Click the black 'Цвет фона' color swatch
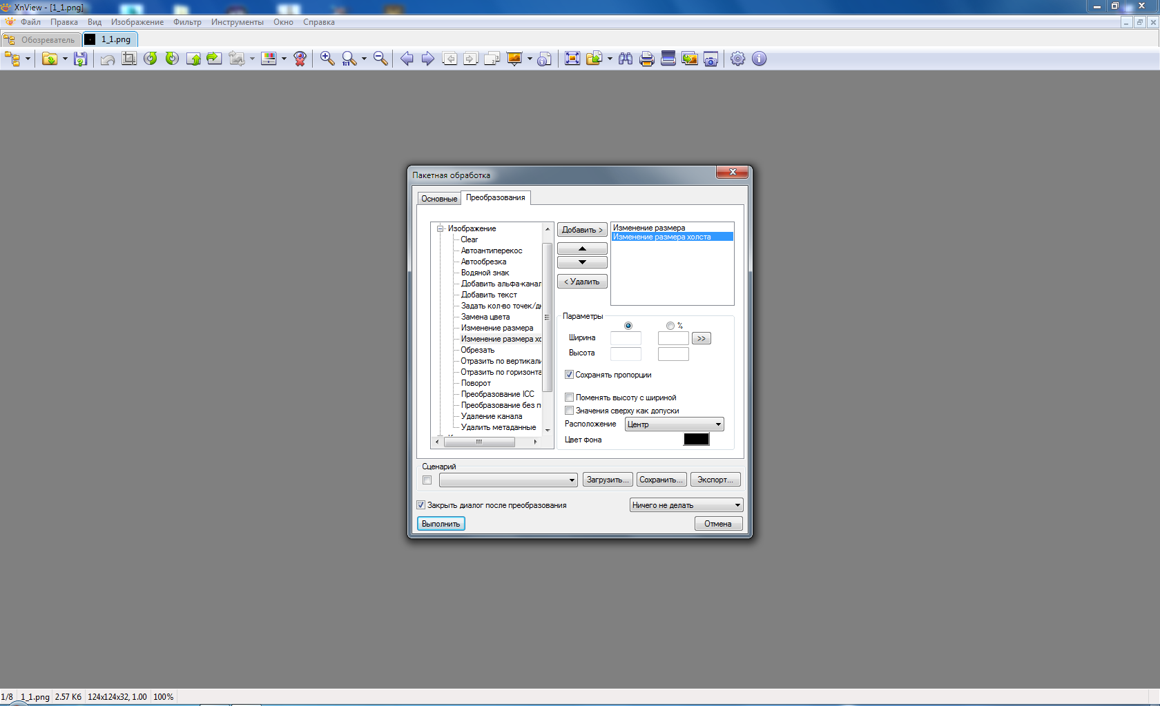 point(696,440)
